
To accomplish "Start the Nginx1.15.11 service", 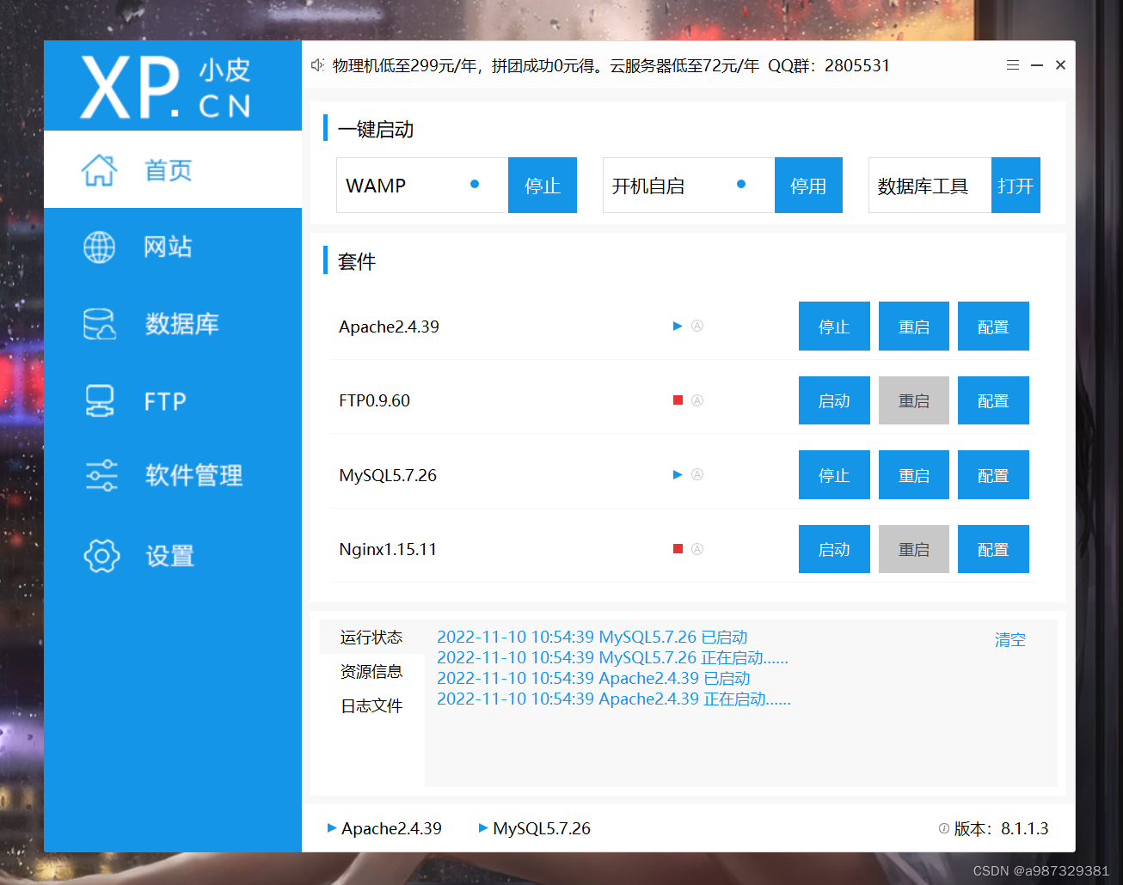I will point(834,549).
